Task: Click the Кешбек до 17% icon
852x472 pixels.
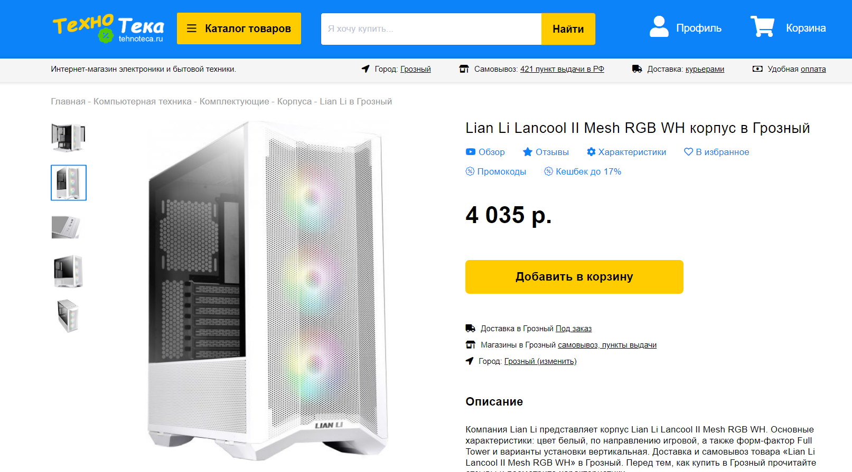Action: pyautogui.click(x=548, y=171)
